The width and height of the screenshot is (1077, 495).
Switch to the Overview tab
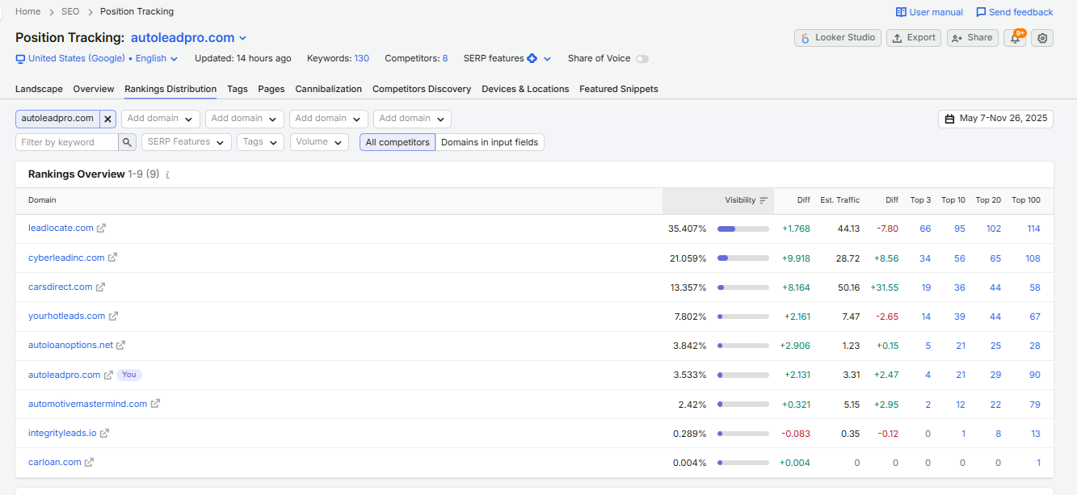[x=94, y=89]
